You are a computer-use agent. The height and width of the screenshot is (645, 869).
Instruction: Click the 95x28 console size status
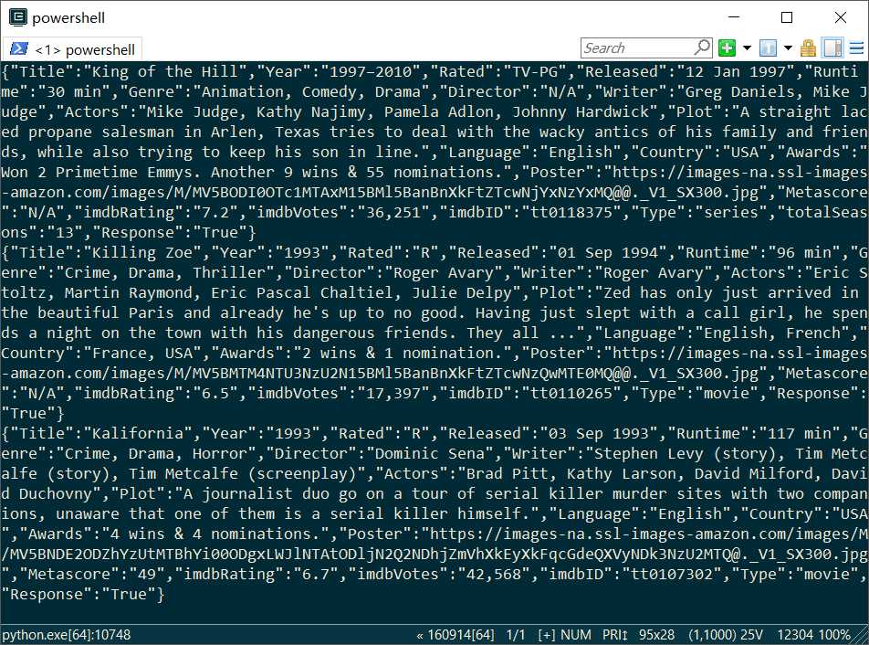(x=656, y=634)
